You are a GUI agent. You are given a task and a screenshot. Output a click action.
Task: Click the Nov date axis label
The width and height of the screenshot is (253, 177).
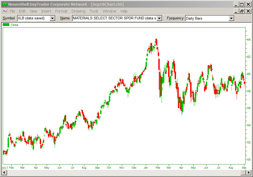point(122,168)
